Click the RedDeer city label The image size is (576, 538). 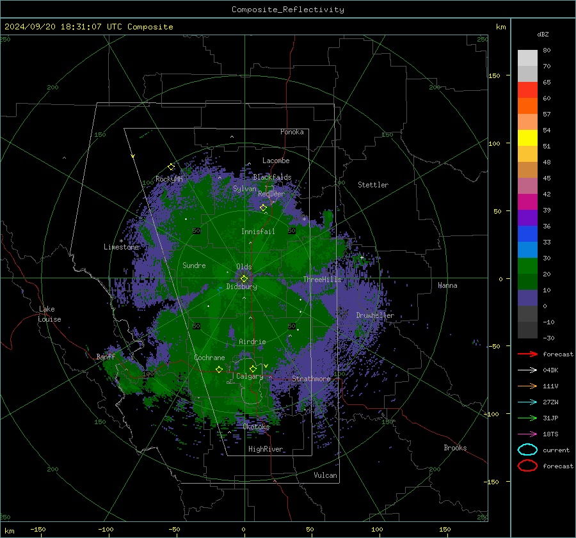click(271, 194)
